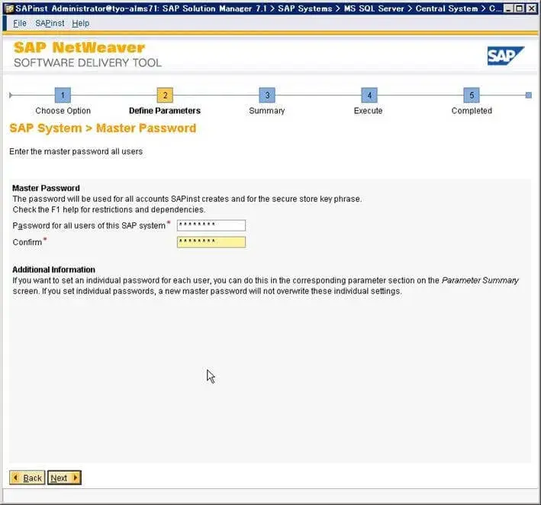This screenshot has height=505, width=541.
Task: Click step 1 Choose Option box
Action: (x=63, y=95)
